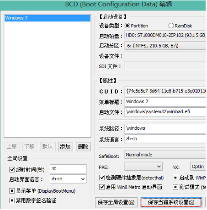
Task: Toggle 检测硬件抽象层(detecthal) checkbox
Action: click(x=102, y=178)
